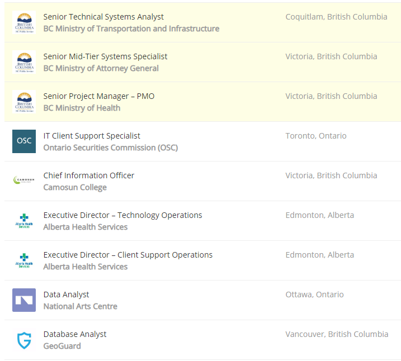The height and width of the screenshot is (361, 401).
Task: Open Senior Project Manager – PMO listing
Action: [x=98, y=96]
